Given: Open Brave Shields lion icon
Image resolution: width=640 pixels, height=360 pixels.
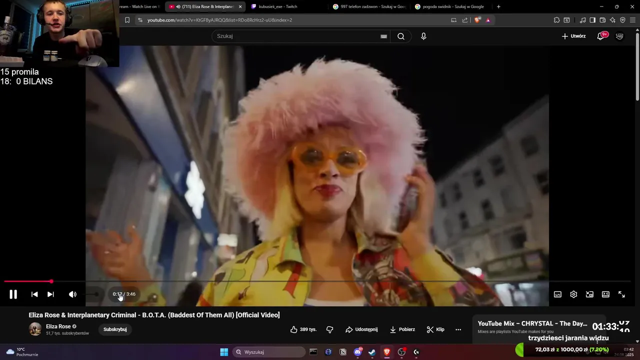Looking at the screenshot, I should tap(477, 20).
